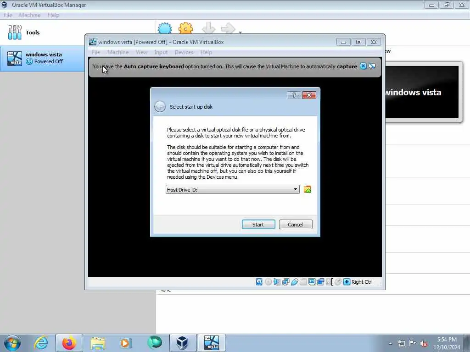Screen dimensions: 470x352
Task: Click the blue keyboard capture arrow icon
Action: (x=347, y=282)
